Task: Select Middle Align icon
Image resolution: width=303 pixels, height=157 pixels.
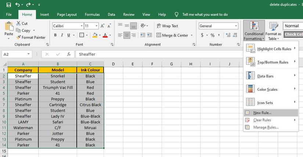Action: point(127,25)
